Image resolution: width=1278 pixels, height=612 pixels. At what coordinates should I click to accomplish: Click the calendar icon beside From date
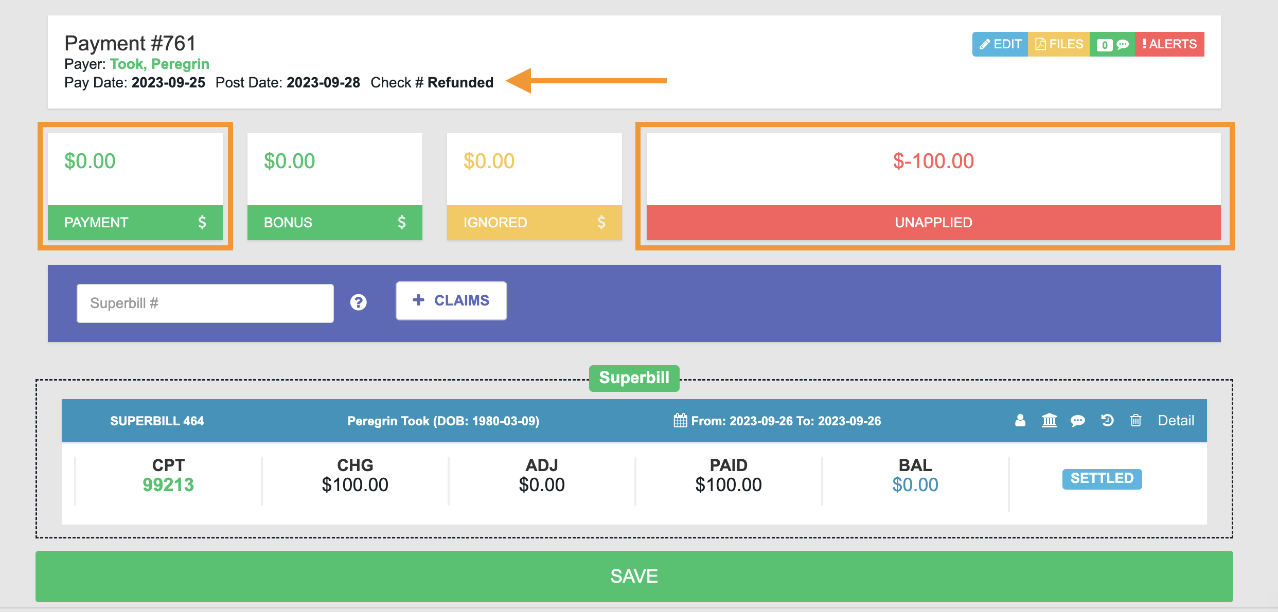tap(680, 421)
